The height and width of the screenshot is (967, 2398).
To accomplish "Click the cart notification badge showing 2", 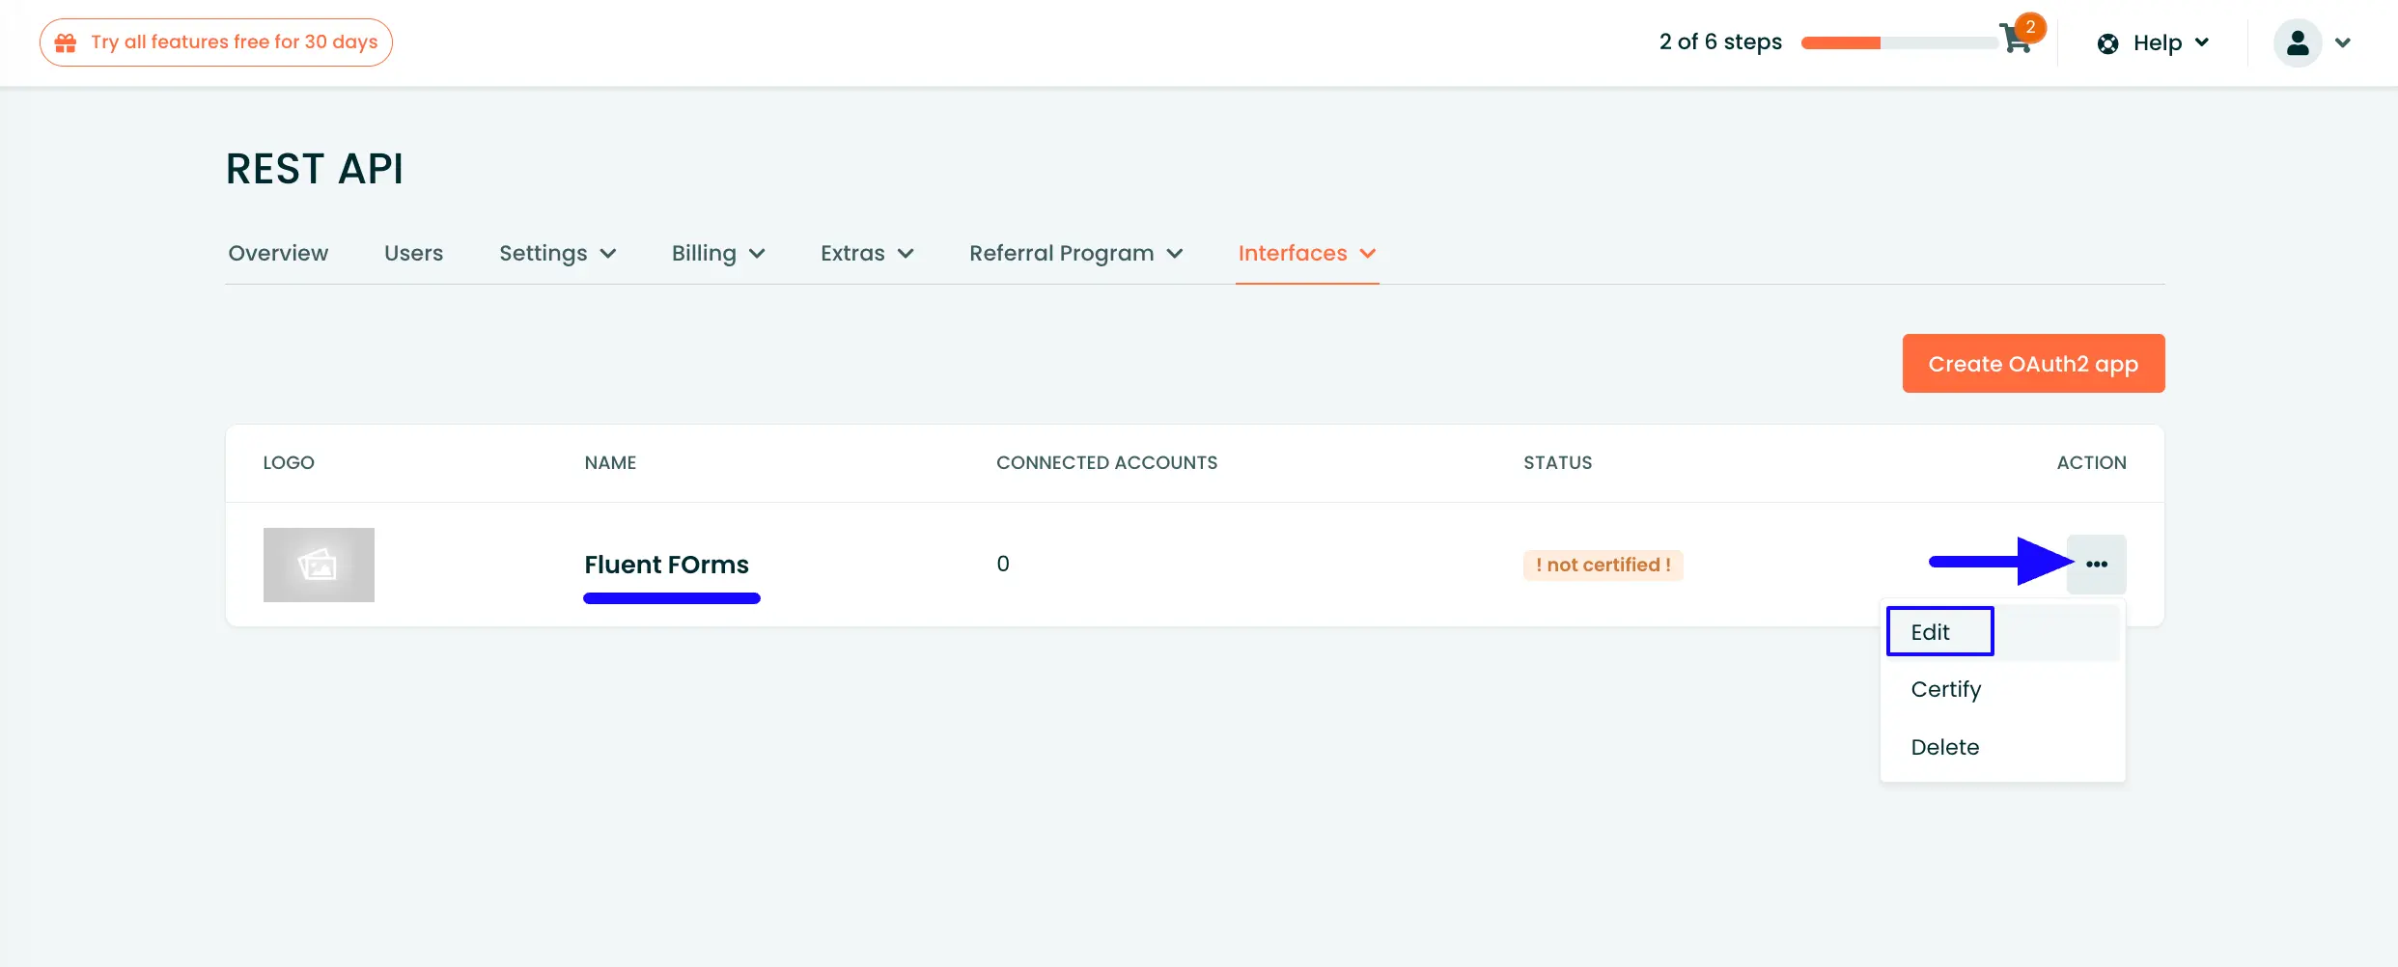I will tap(2031, 28).
